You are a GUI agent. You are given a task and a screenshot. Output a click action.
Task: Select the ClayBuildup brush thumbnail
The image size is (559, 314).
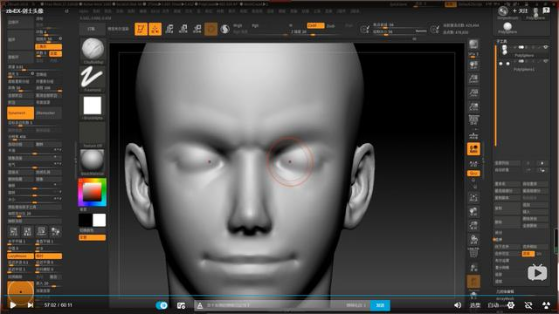pyautogui.click(x=93, y=49)
